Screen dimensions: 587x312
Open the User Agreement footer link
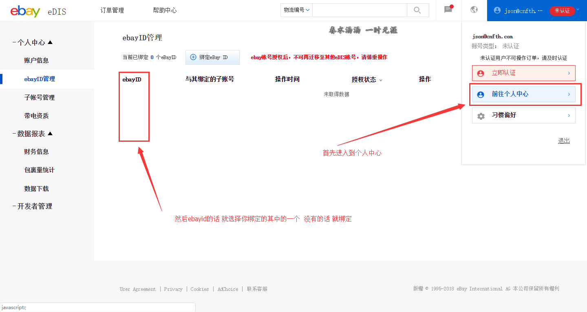138,289
